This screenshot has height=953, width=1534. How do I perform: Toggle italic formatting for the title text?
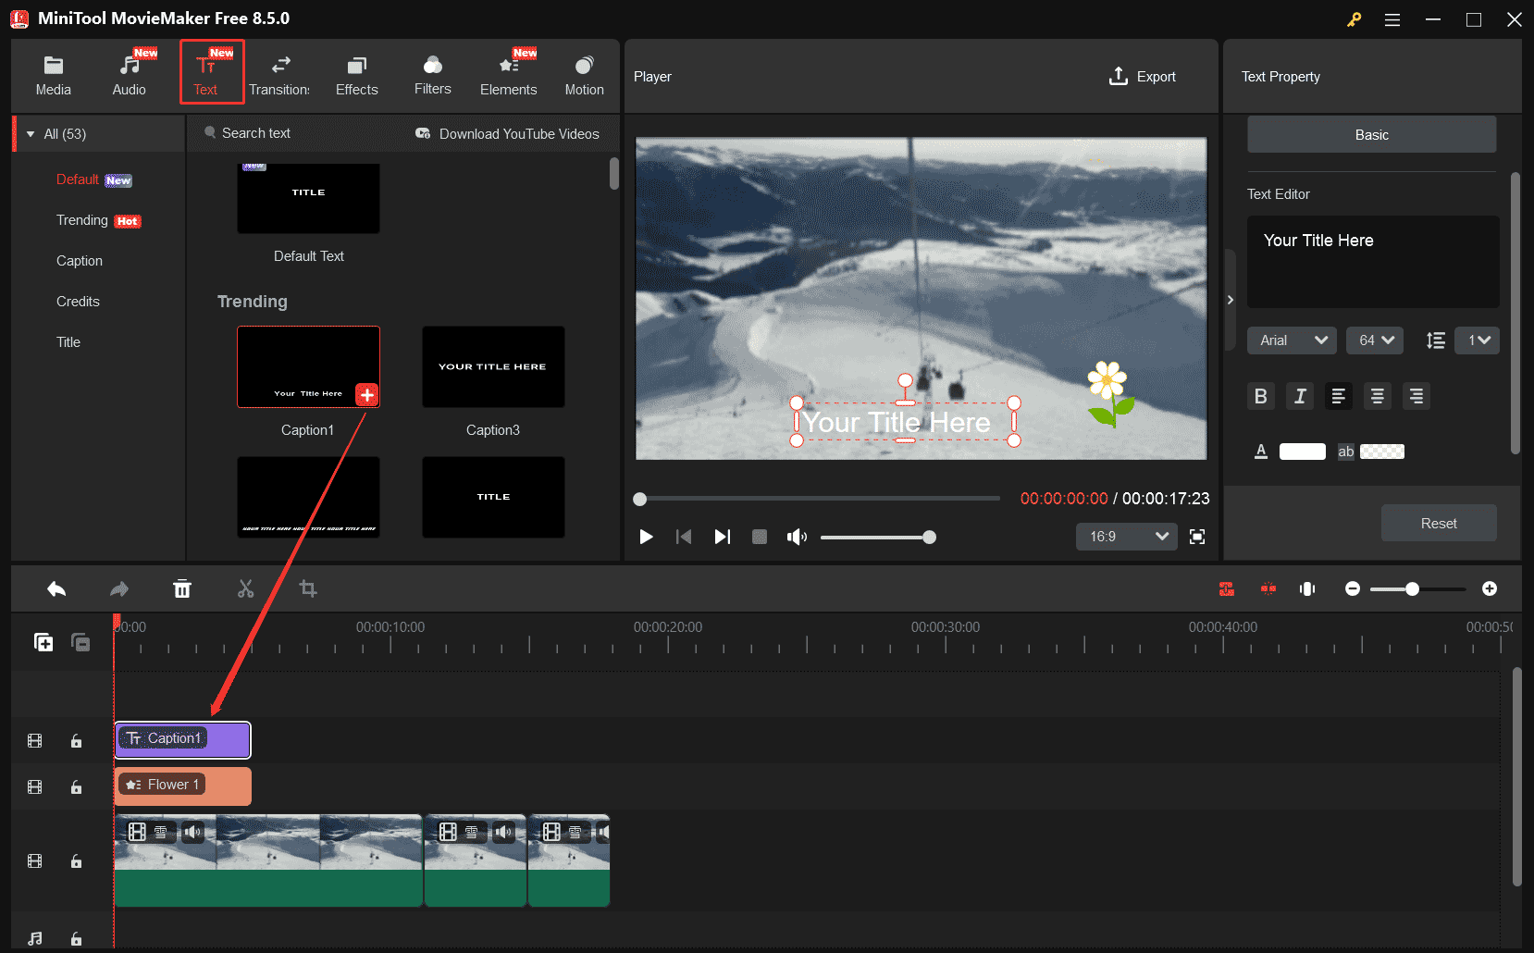click(1299, 396)
